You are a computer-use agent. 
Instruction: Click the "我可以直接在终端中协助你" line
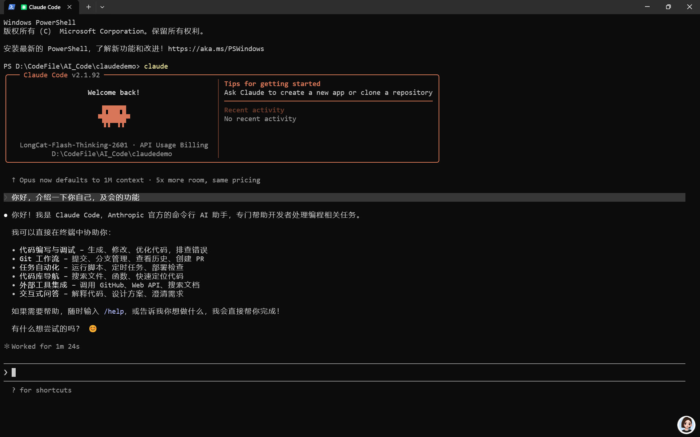click(62, 233)
